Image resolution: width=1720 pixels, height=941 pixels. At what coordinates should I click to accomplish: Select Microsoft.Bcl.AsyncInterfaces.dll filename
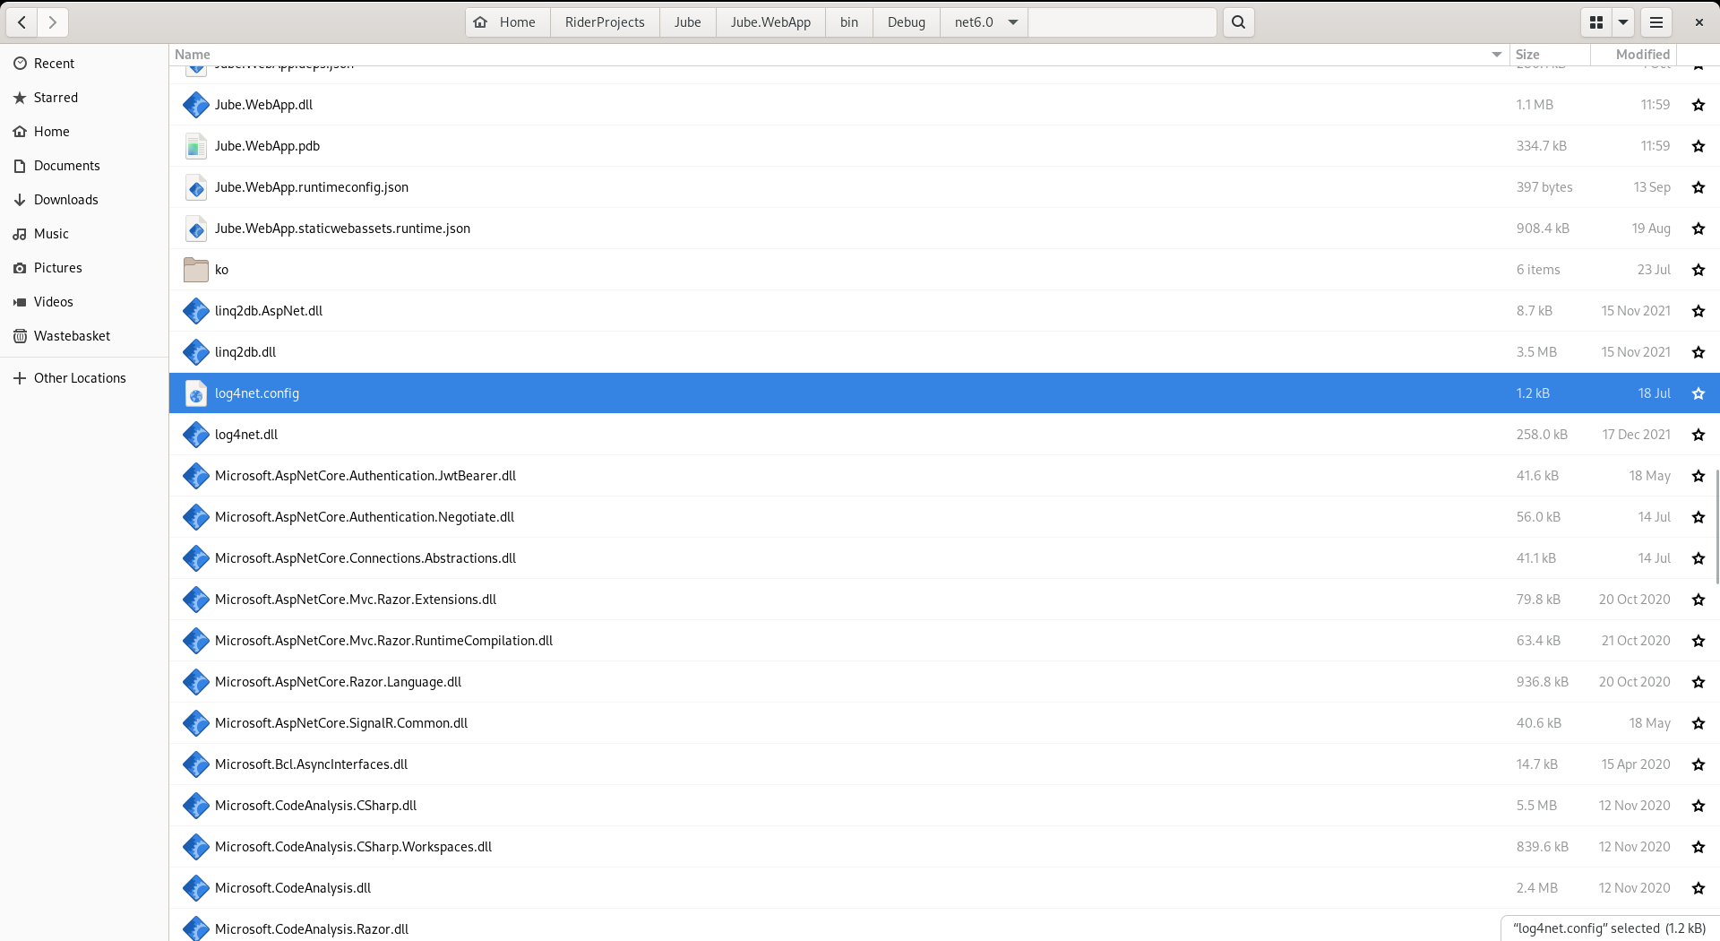(311, 764)
